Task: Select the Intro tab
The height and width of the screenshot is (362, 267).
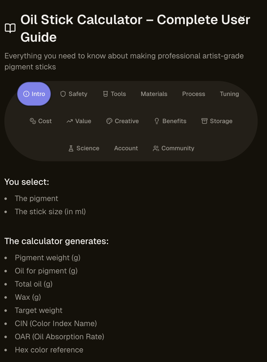Action: click(34, 94)
